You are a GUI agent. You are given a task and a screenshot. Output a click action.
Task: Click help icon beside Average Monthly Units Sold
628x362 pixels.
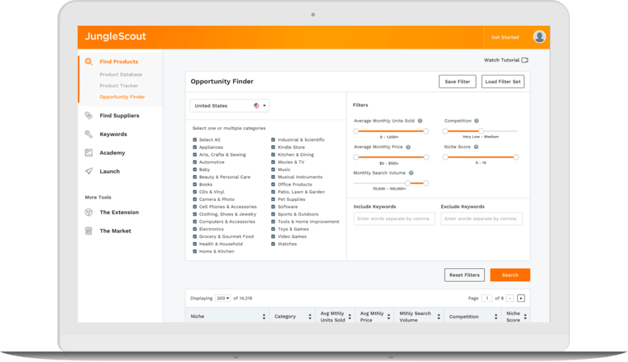click(x=420, y=121)
